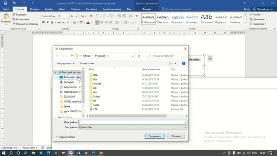Screen dimensions: 277x156
Task: Open view options dropdown in save dialog
Action: coord(175,63)
